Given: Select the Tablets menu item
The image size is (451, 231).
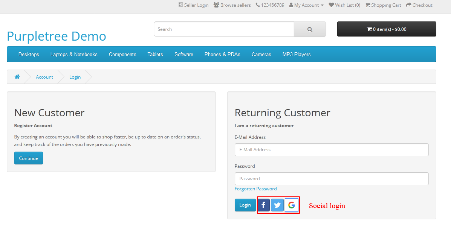Looking at the screenshot, I should (x=155, y=54).
